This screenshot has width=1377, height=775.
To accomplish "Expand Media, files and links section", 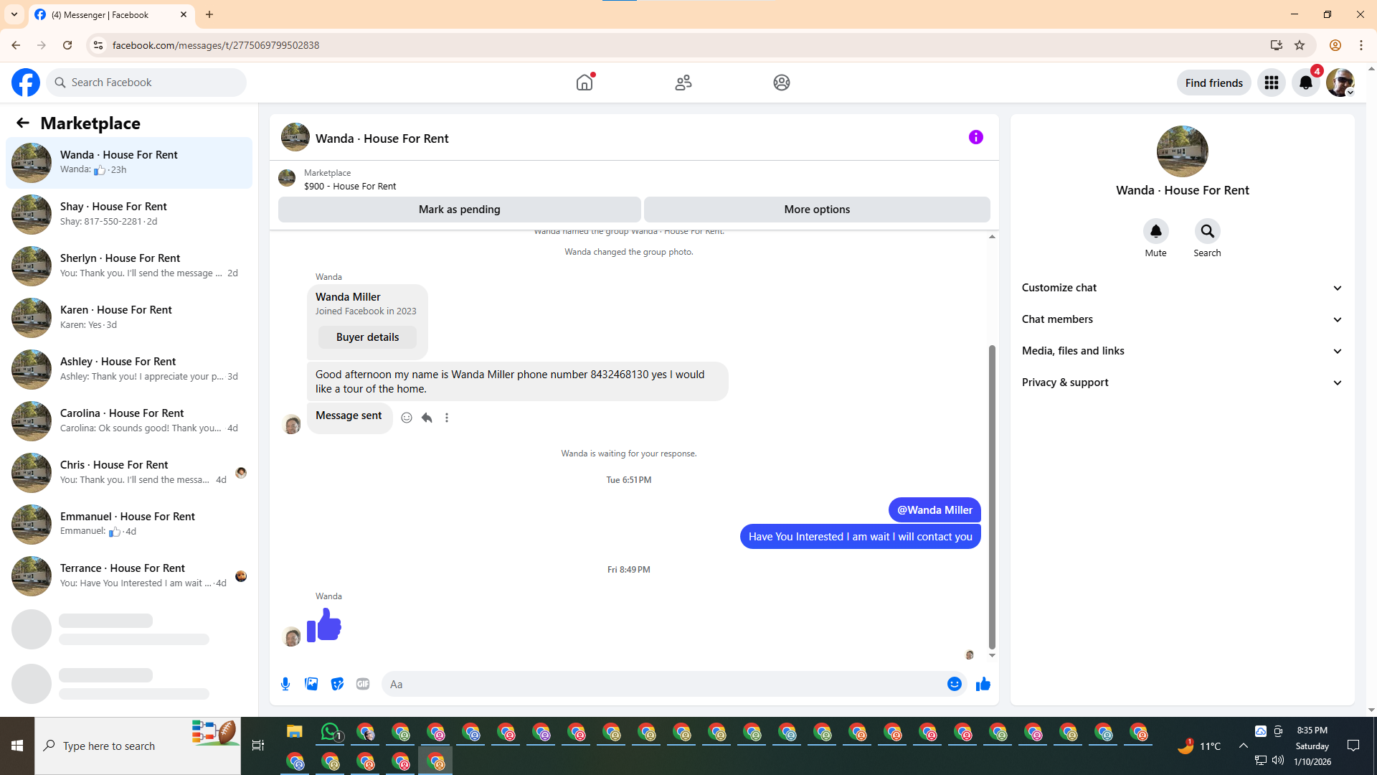I will tap(1182, 351).
